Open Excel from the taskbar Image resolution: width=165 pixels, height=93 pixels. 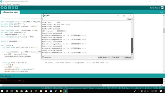(41, 91)
